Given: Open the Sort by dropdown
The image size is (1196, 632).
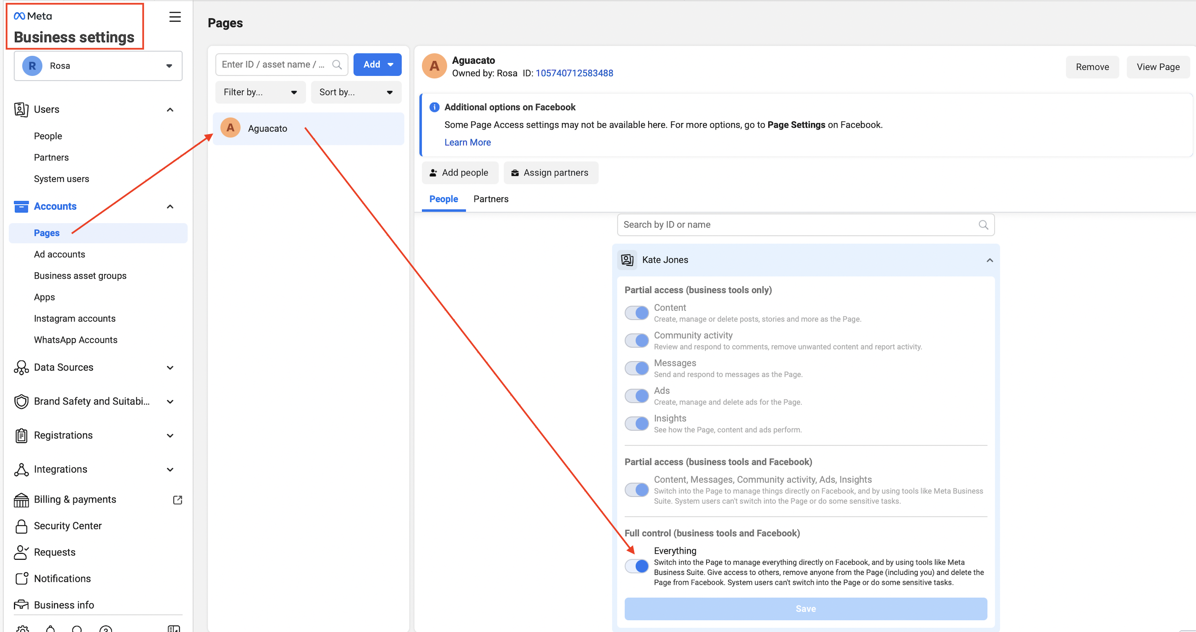Looking at the screenshot, I should coord(356,92).
